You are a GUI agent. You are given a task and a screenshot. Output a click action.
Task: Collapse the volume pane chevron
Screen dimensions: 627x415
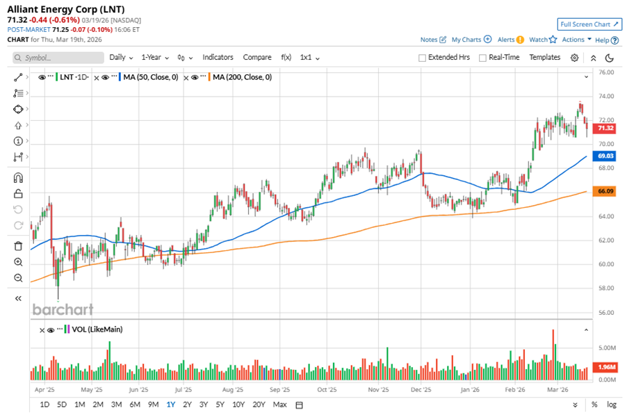coord(586,329)
